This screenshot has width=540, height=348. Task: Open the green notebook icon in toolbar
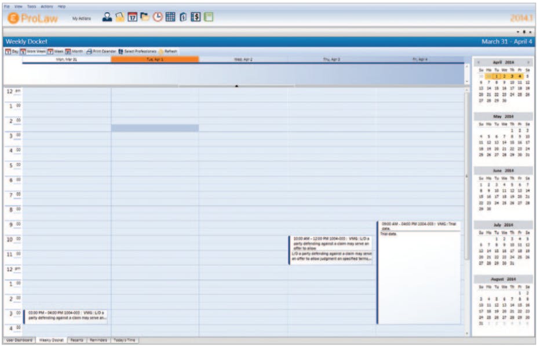[209, 17]
